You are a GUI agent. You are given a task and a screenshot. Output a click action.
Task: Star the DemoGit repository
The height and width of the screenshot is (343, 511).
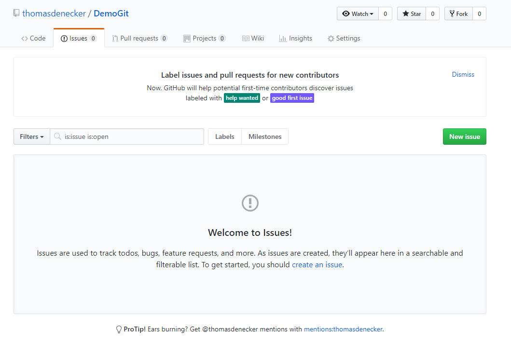(x=411, y=14)
